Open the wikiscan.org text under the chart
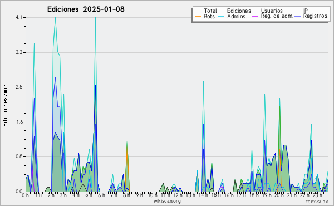Image resolution: width=334 pixels, height=206 pixels. [x=167, y=201]
